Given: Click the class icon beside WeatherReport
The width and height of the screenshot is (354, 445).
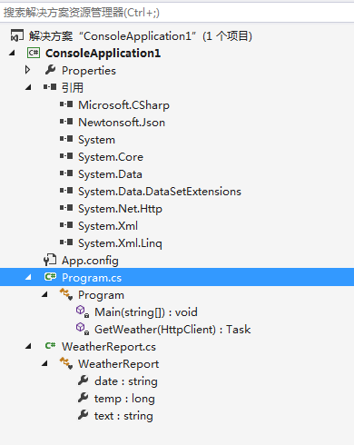Looking at the screenshot, I should coord(66,363).
